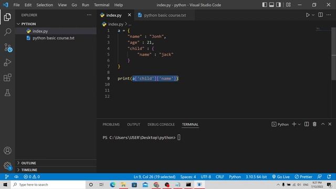
Task: Open the Accounts menu icon
Action: 7,151
